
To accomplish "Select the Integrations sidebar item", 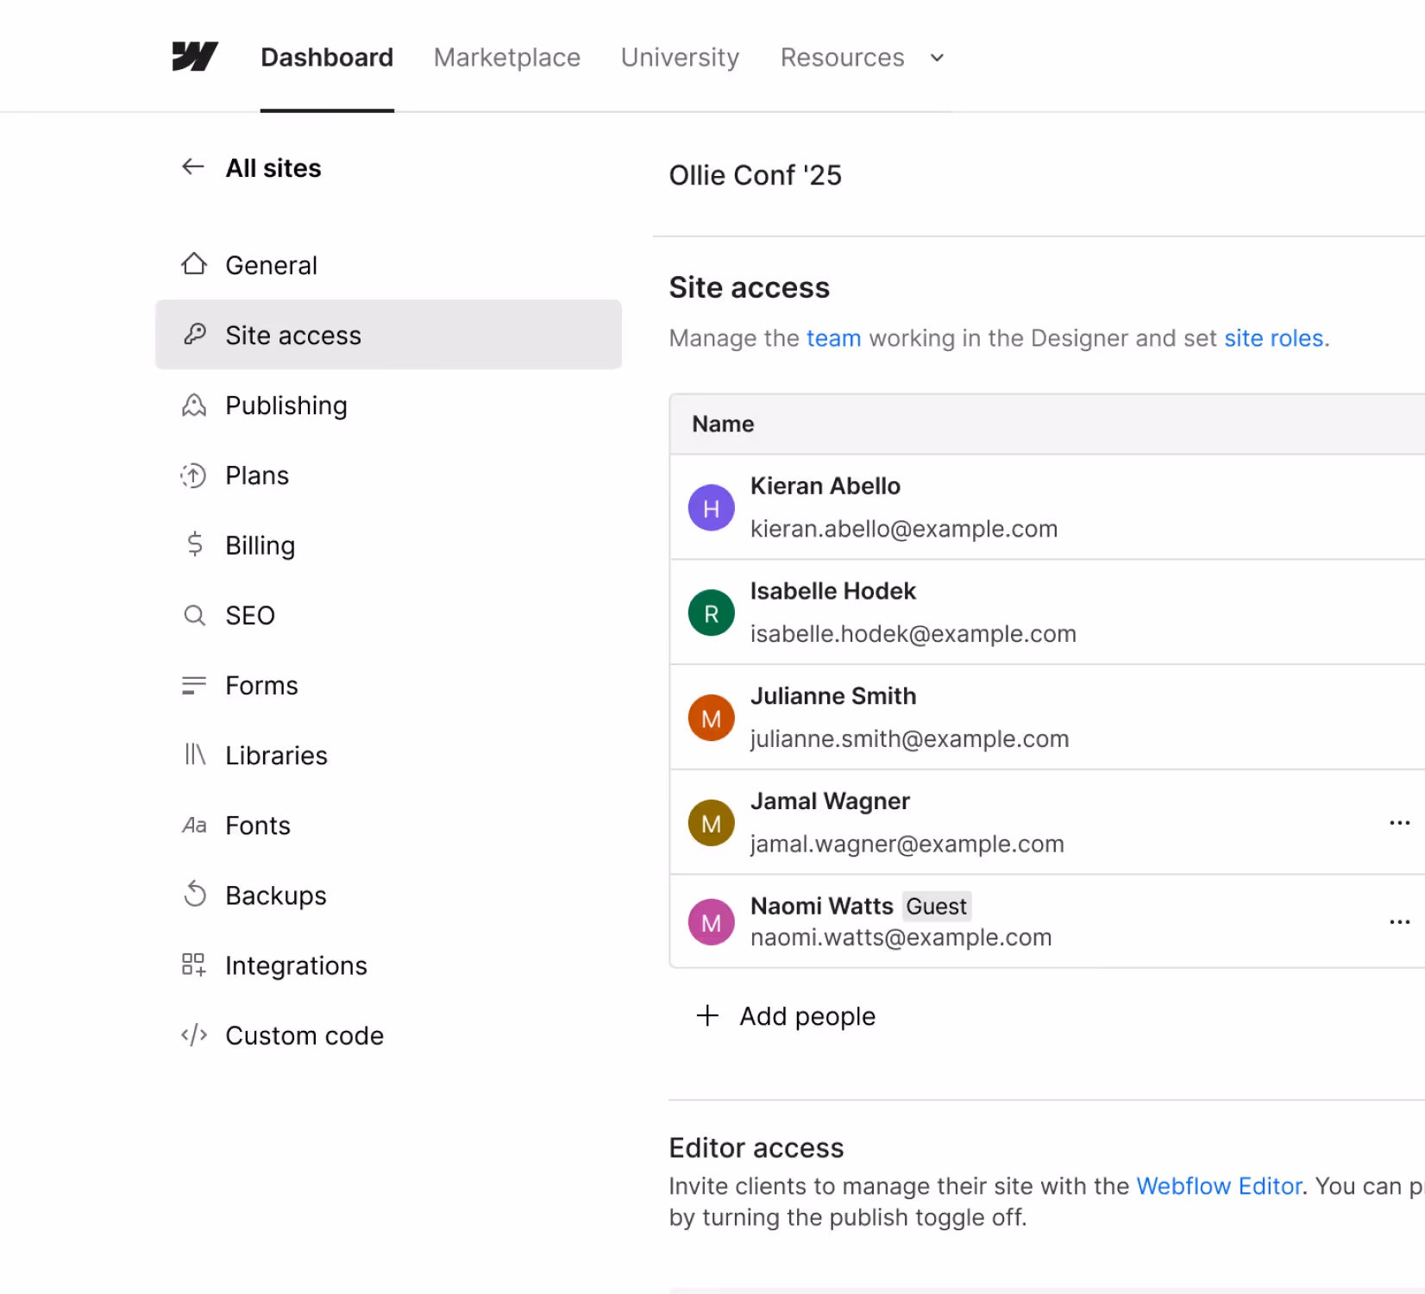I will point(296,964).
